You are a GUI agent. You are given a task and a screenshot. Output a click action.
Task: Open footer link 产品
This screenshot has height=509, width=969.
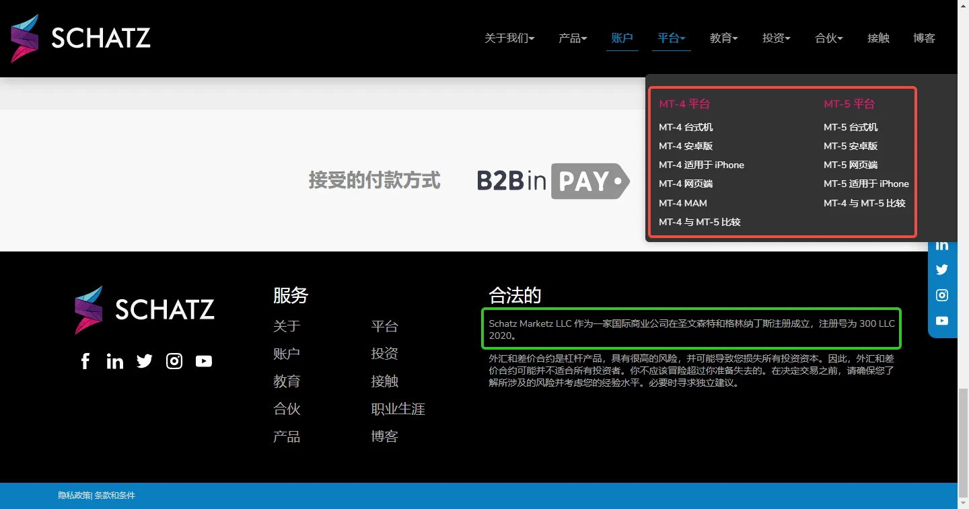point(287,436)
